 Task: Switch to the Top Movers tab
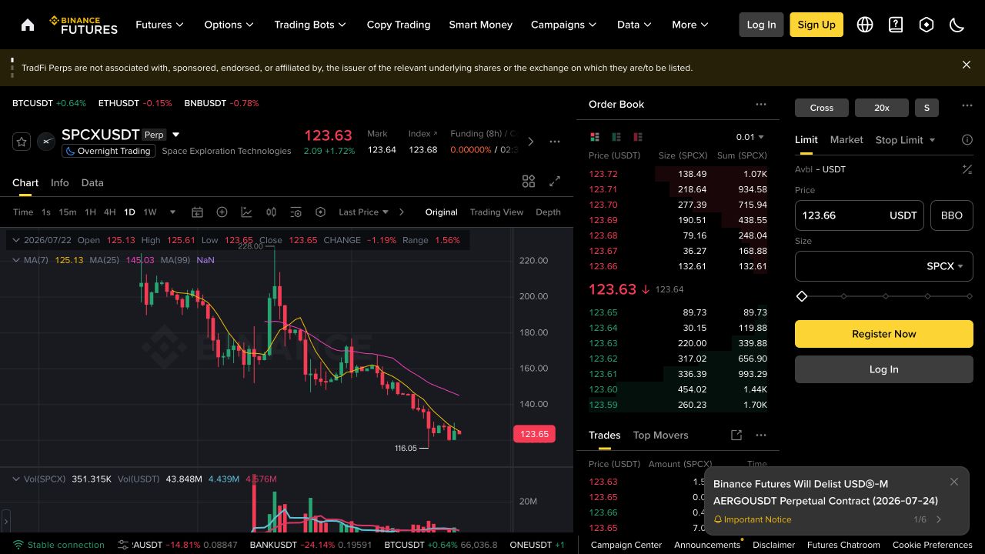tap(660, 436)
